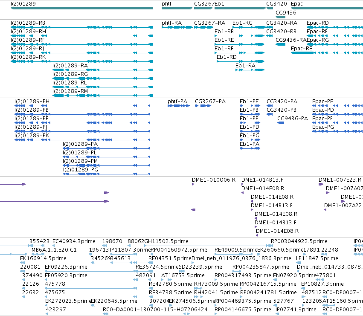Open the phtf-PA protein

click(x=177, y=101)
